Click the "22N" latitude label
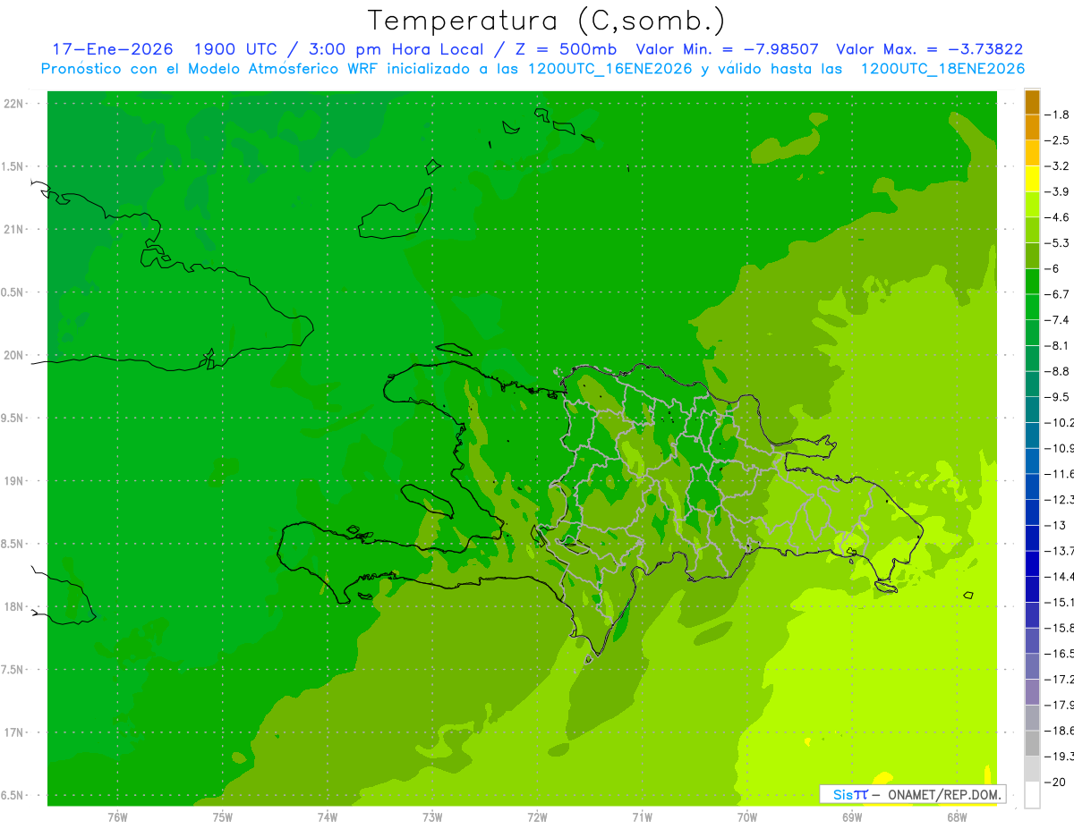1074x829 pixels. click(x=13, y=104)
